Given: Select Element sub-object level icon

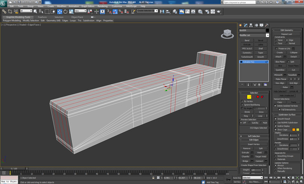Looking at the screenshot, I should point(262,97).
